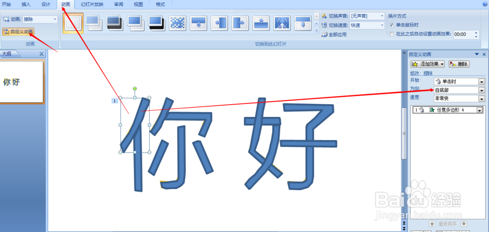This screenshot has height=232, width=489.
Task: Apply the circular-arrows Wheel transition
Action: (282, 23)
